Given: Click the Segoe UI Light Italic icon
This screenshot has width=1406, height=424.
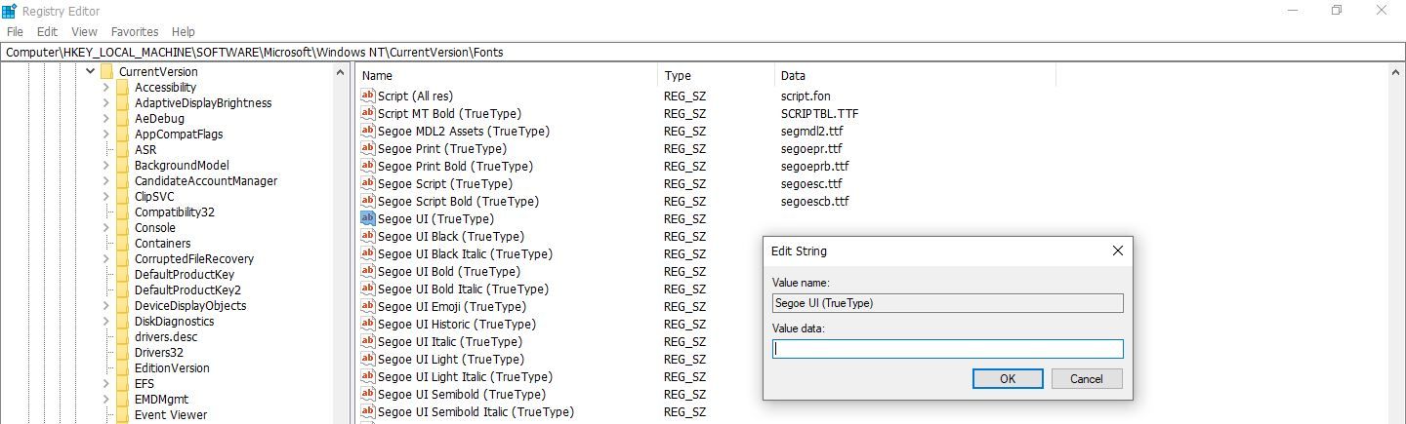Looking at the screenshot, I should tap(368, 376).
